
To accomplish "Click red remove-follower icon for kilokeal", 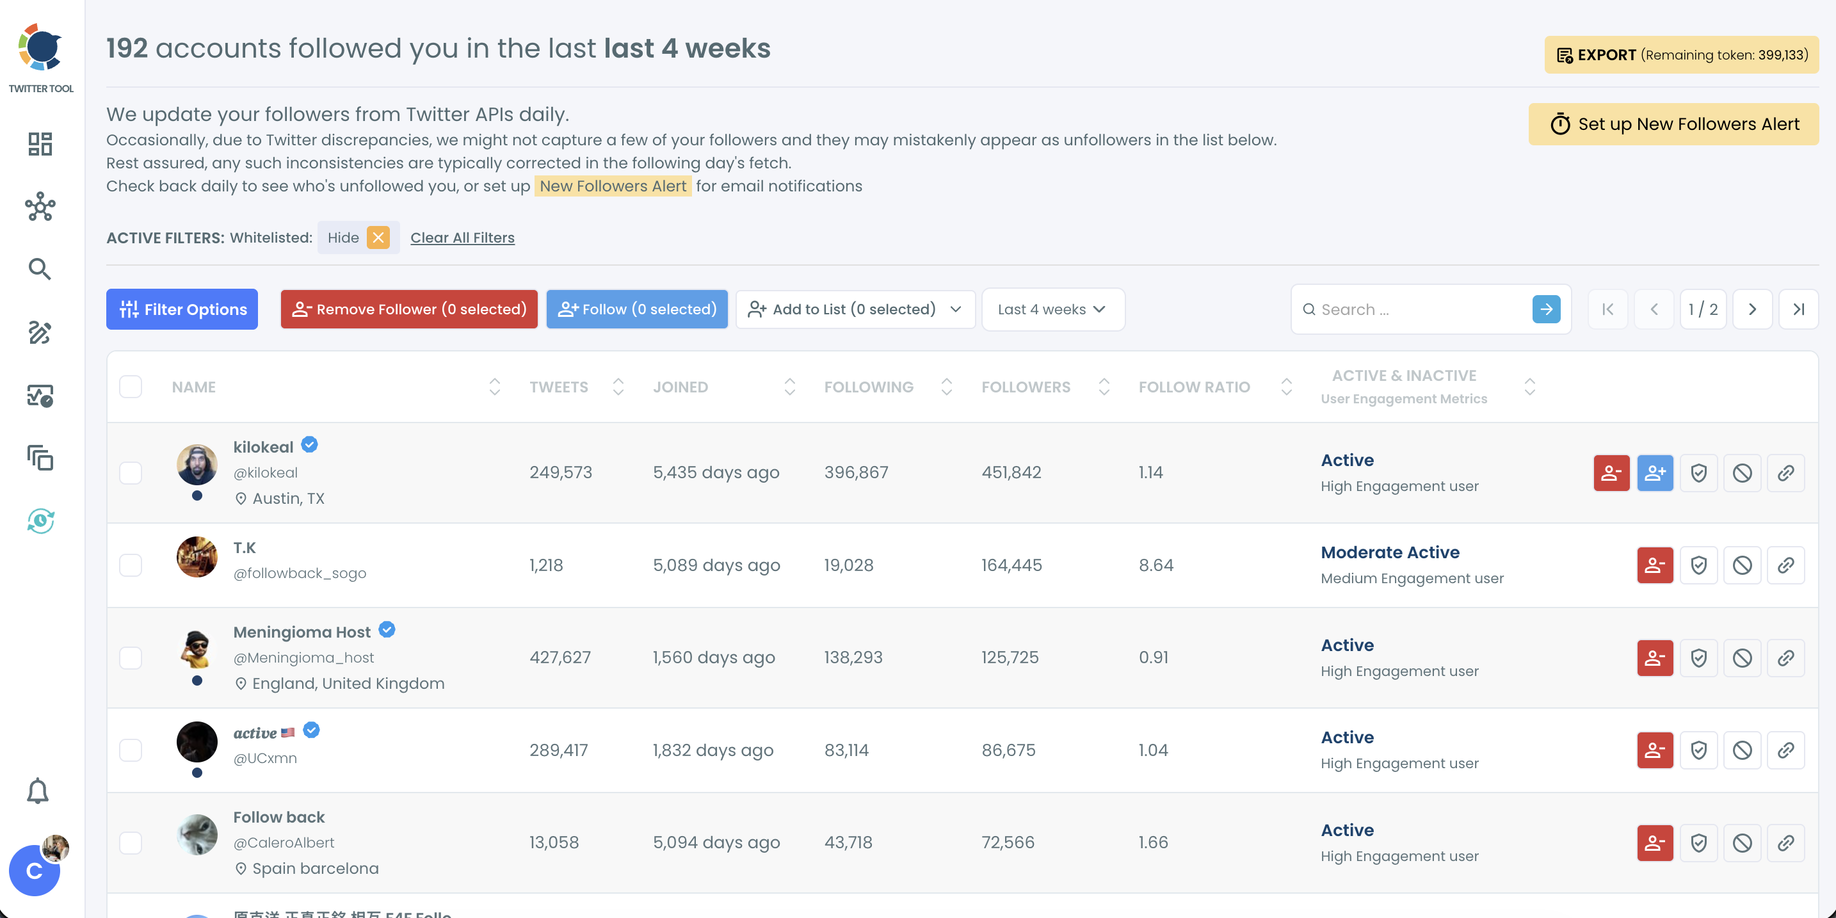I will pos(1611,472).
